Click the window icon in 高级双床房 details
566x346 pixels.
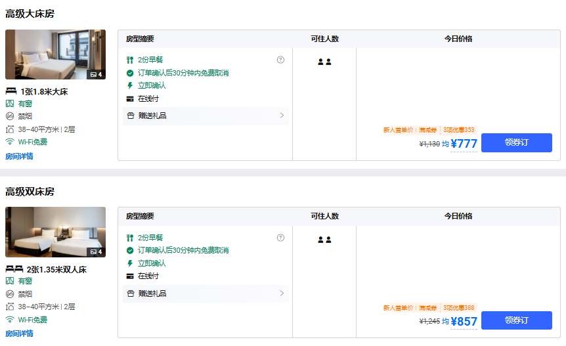(x=10, y=281)
